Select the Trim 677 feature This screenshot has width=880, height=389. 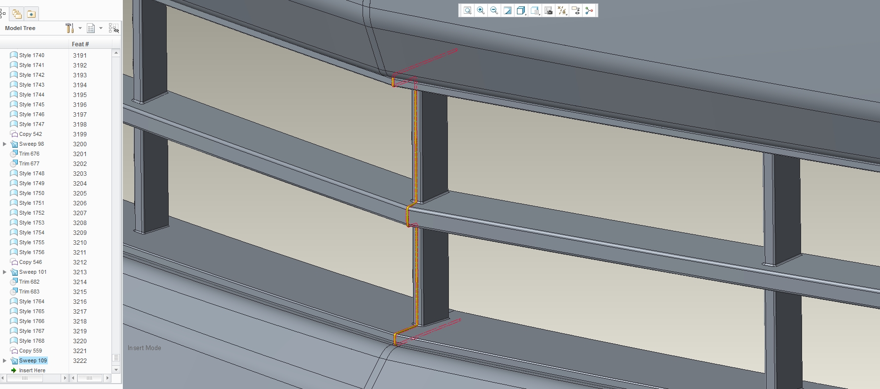29,163
